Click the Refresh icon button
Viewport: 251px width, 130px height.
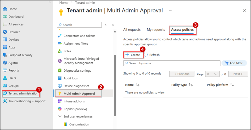click(146, 55)
